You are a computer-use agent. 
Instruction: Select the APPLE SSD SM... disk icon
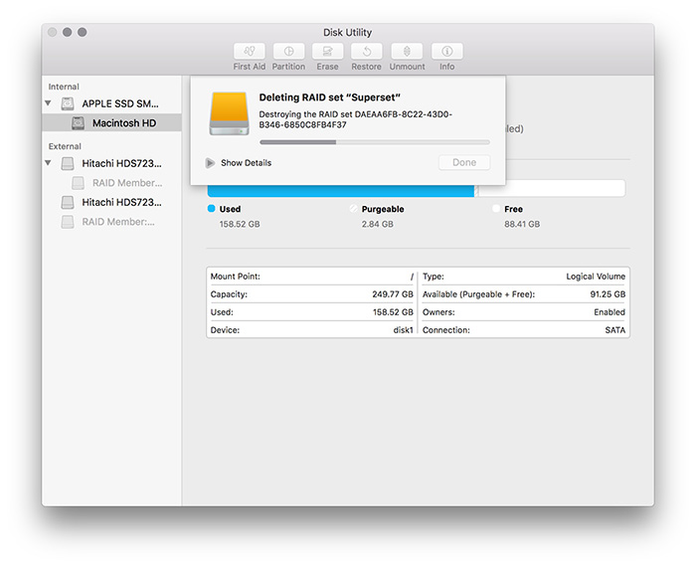pos(68,103)
